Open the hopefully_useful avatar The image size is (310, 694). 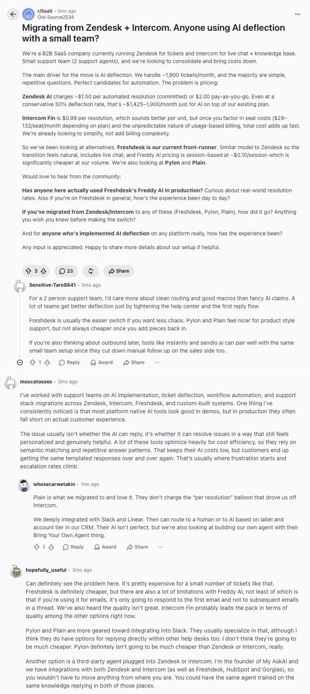point(16,570)
